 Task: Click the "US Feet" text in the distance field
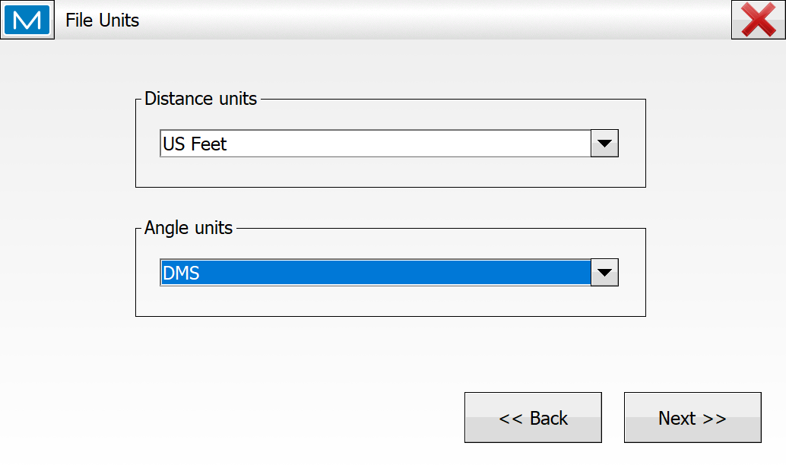195,144
